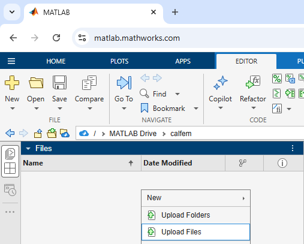
Task: Choose New in the context menu
Action: 195,198
